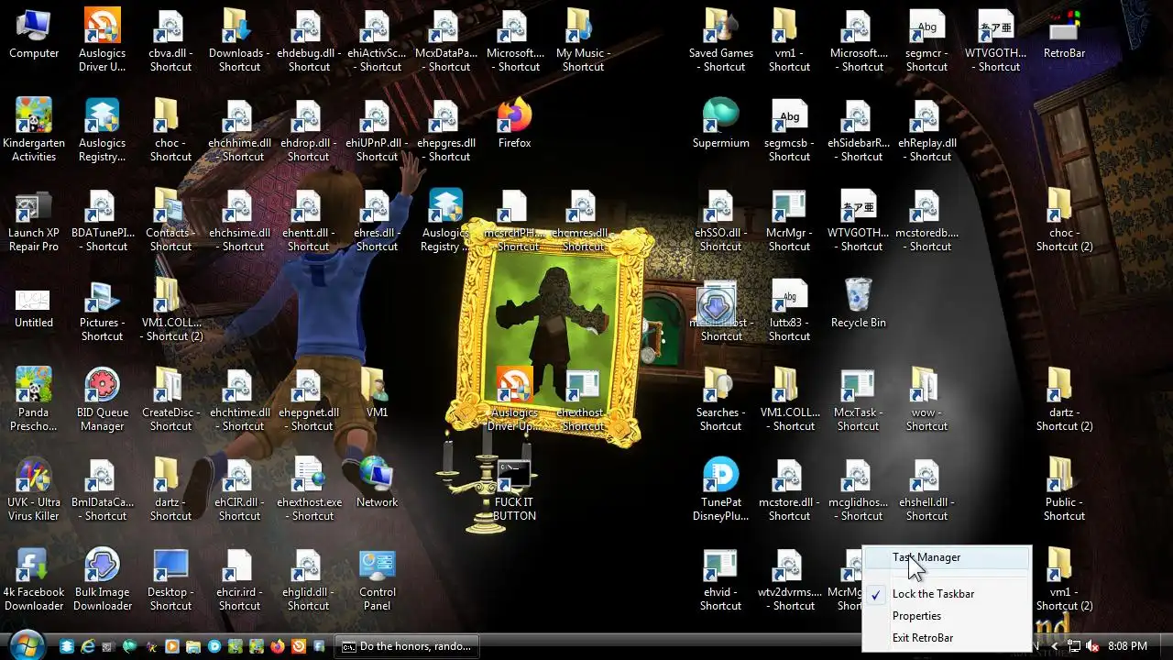The height and width of the screenshot is (660, 1173).
Task: Open Auslogics Driver Updater from quick launch
Action: click(x=298, y=646)
